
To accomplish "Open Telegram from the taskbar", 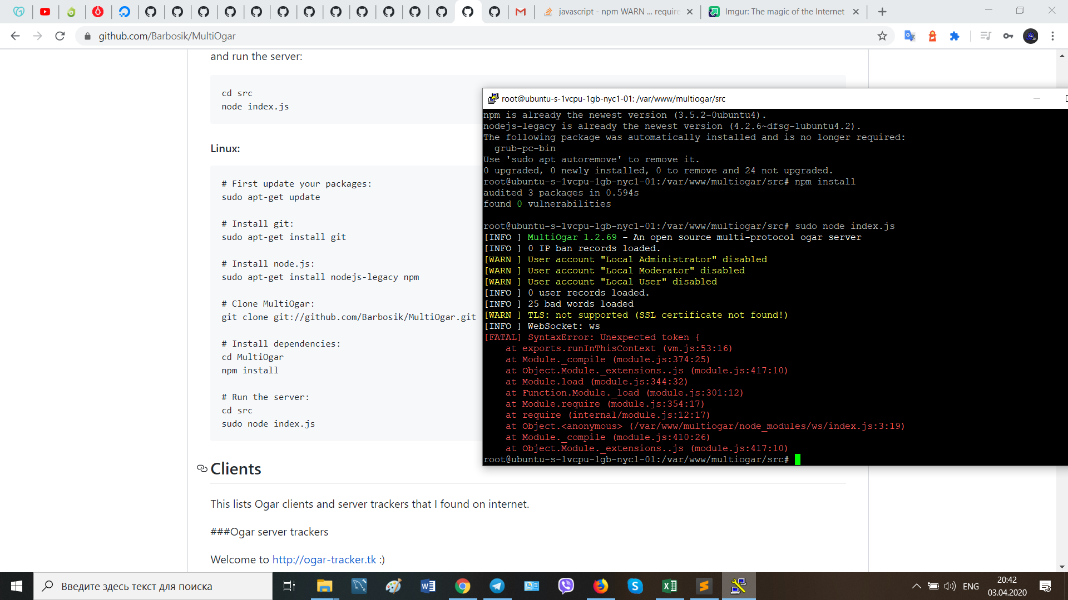I will pyautogui.click(x=497, y=586).
